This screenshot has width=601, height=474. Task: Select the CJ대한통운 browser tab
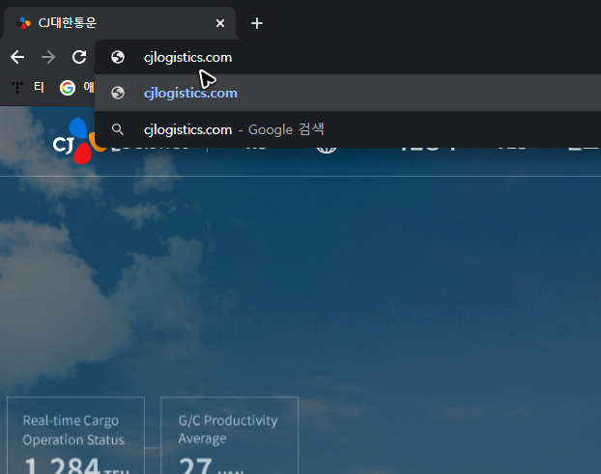pyautogui.click(x=120, y=23)
